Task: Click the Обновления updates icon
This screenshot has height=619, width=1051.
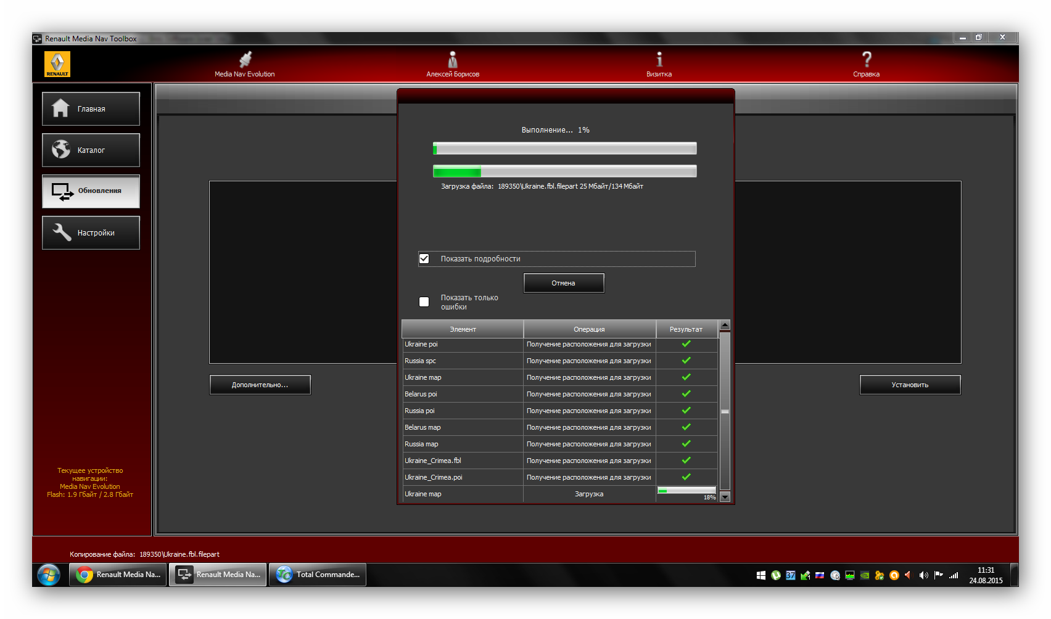Action: tap(63, 192)
